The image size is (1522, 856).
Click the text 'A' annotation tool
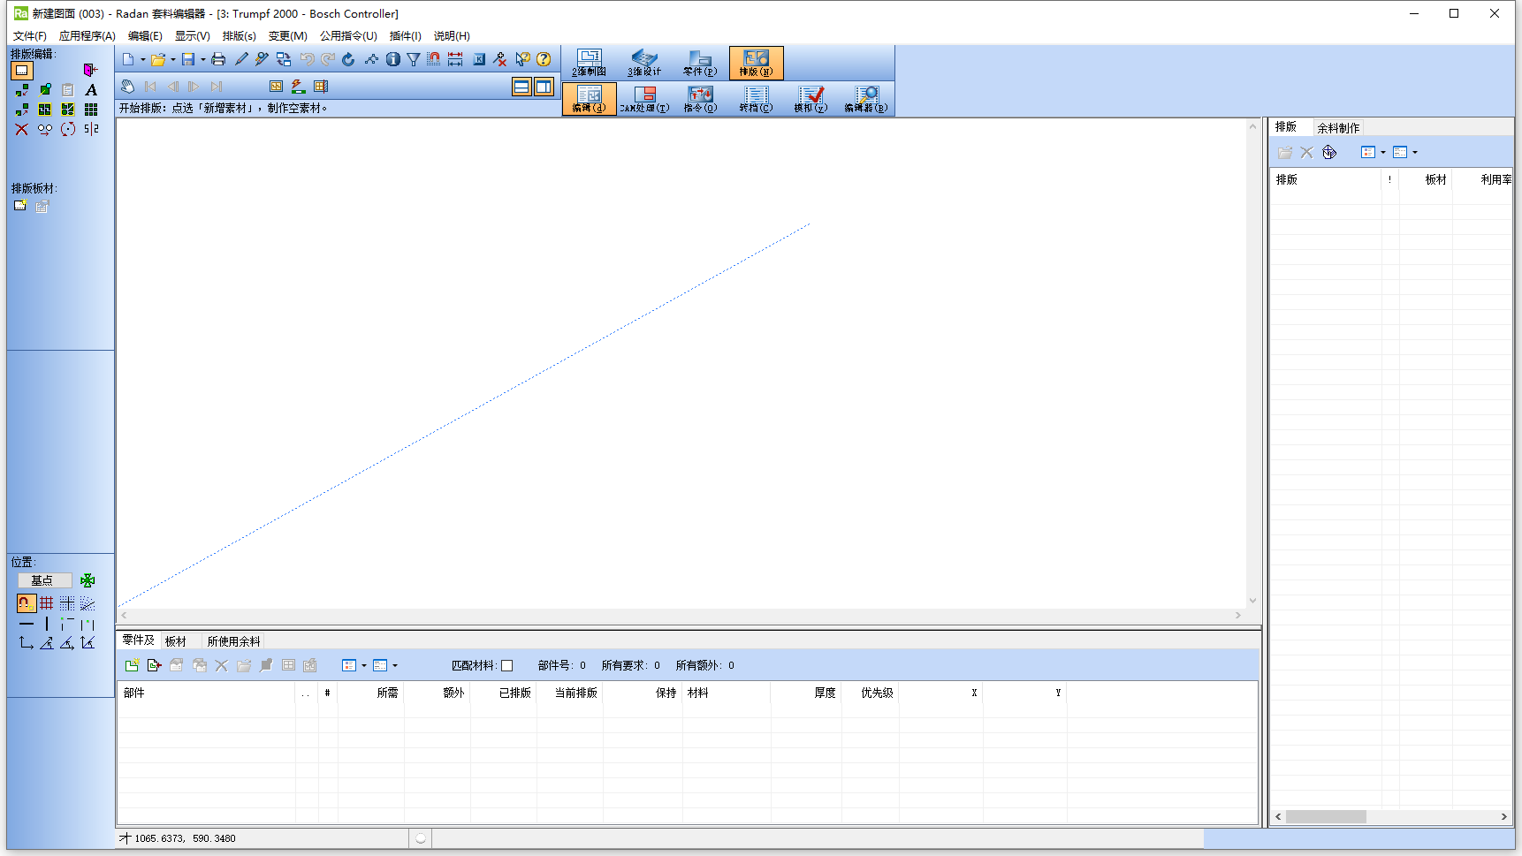91,90
